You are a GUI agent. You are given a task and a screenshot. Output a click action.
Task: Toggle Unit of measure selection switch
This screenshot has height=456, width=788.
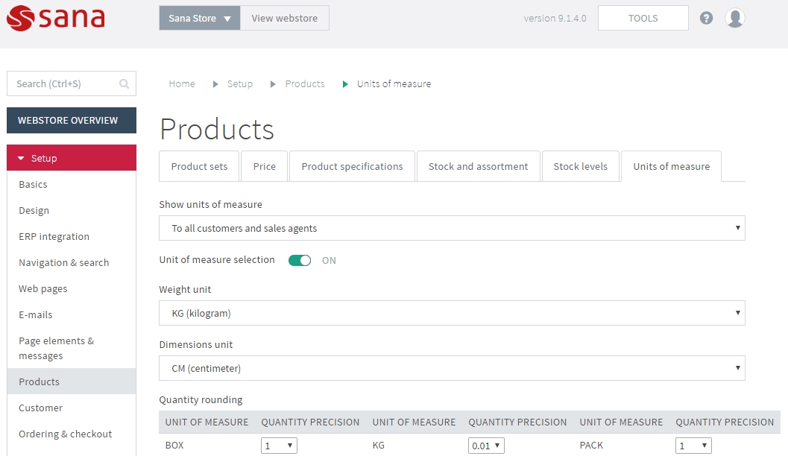pos(300,260)
